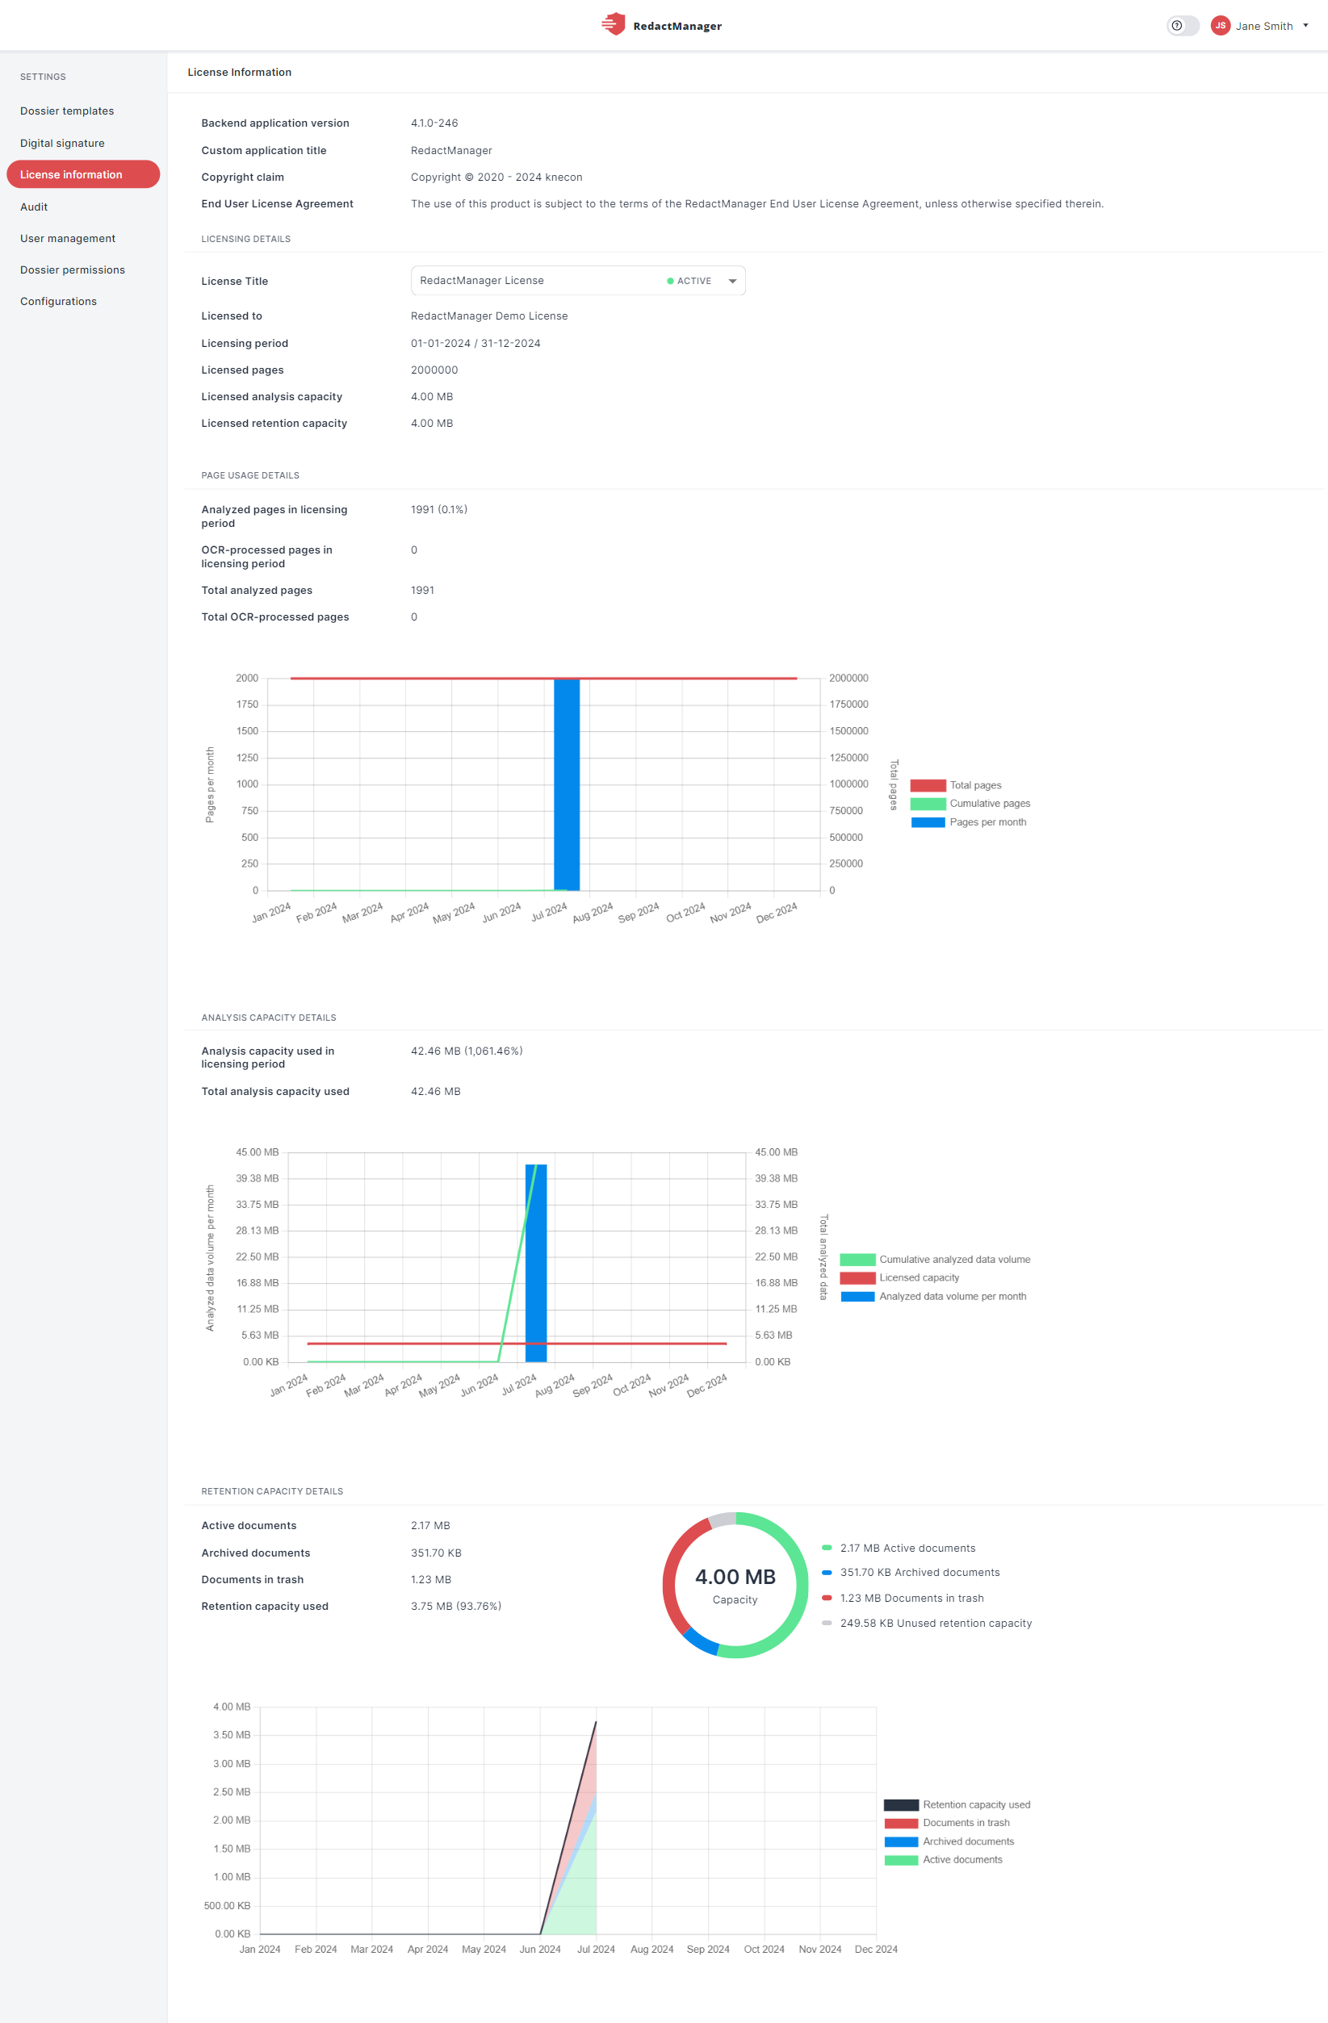1328x2023 pixels.
Task: Click 'RedactManager Demo License' value
Action: tap(489, 316)
